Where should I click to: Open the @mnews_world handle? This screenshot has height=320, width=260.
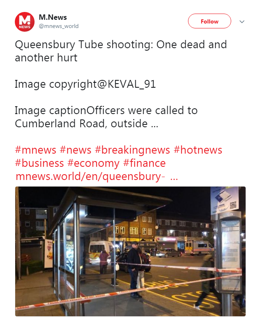tap(59, 26)
